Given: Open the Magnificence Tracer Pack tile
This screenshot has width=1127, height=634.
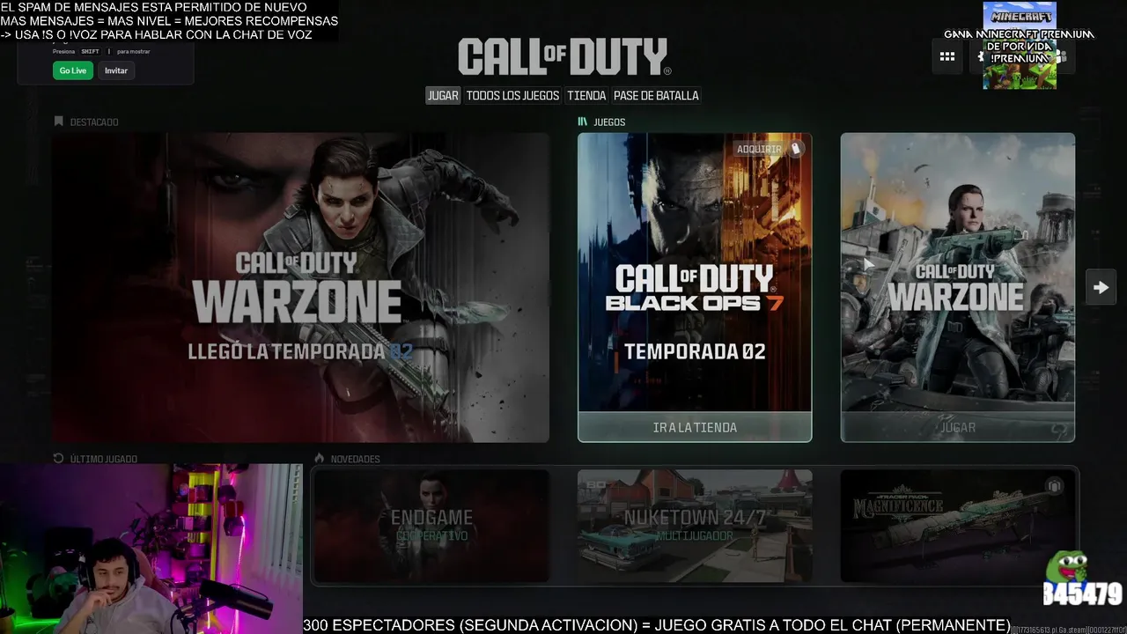Looking at the screenshot, I should [x=958, y=526].
